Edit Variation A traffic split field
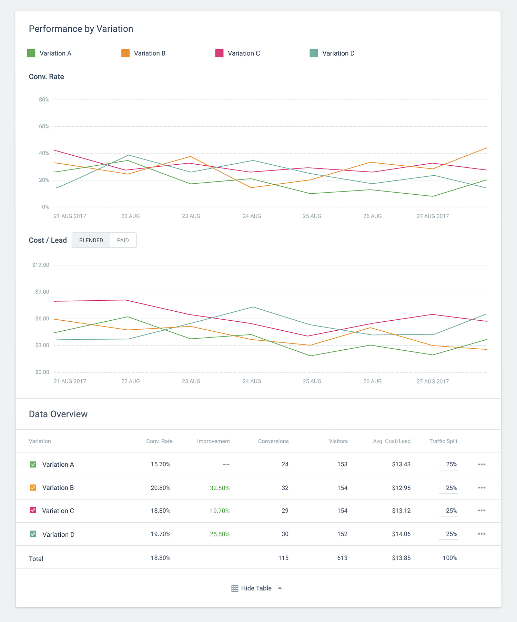 449,465
